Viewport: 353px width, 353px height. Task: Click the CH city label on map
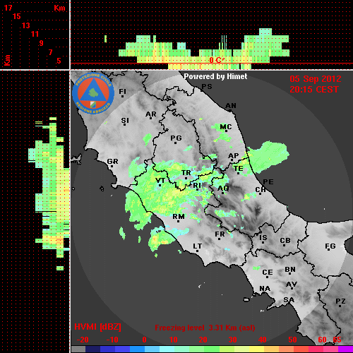(261, 189)
